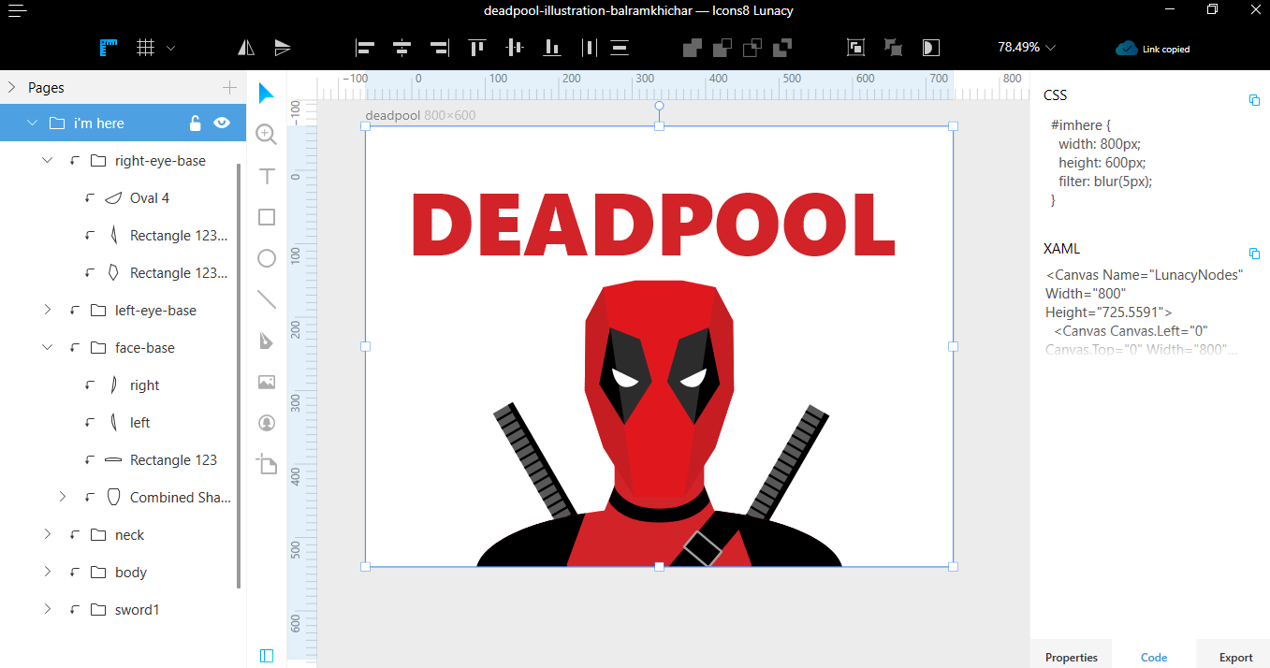The image size is (1270, 668).
Task: Expand the Pages section
Action: tap(11, 87)
